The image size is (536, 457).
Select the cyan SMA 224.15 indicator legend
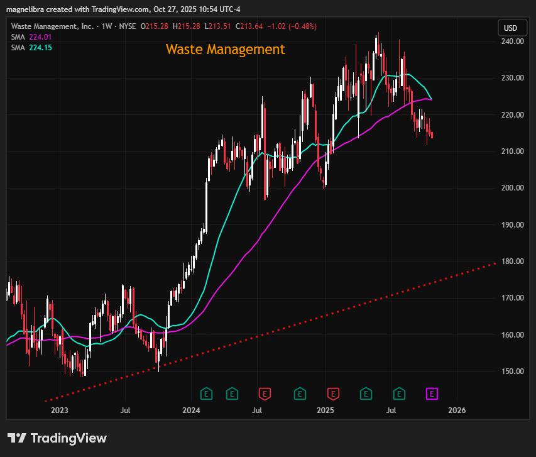[x=31, y=48]
